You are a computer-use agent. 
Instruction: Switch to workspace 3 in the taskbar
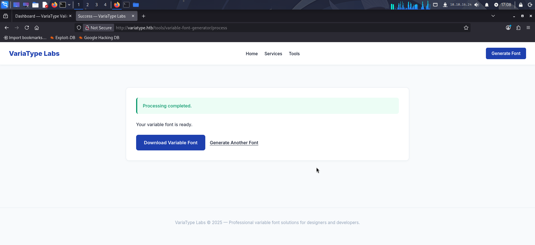click(x=97, y=5)
